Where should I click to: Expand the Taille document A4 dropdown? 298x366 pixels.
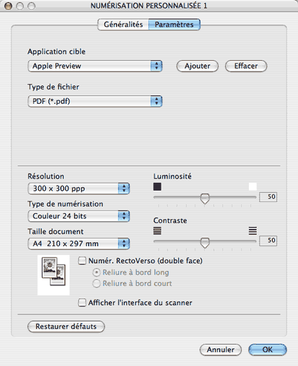[79, 244]
